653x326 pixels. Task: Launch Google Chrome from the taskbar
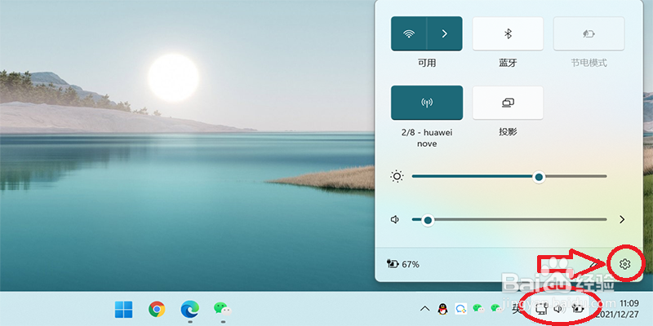tap(157, 309)
